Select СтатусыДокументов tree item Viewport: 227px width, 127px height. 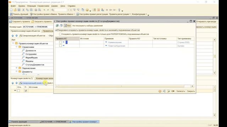35,65
